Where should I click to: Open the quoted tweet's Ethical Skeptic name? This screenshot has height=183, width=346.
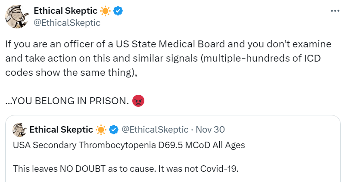(x=61, y=129)
